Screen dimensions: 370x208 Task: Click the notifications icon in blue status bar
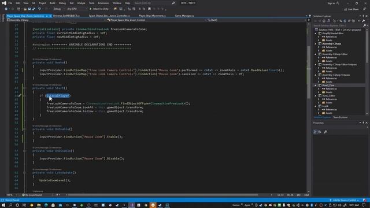365,200
